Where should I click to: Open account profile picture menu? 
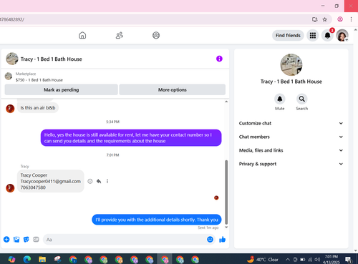pos(342,36)
